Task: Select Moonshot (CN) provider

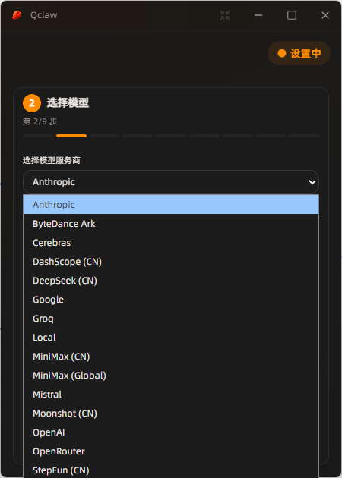Action: pos(171,414)
